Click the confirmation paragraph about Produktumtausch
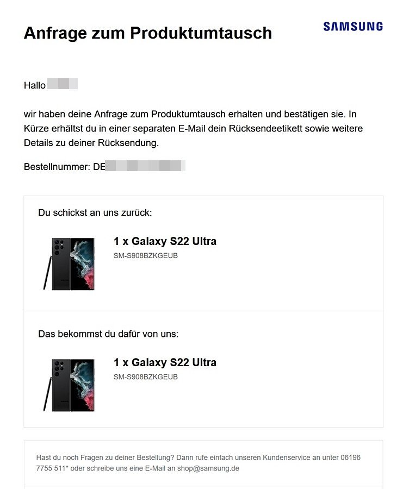403x489 pixels. pyautogui.click(x=193, y=128)
